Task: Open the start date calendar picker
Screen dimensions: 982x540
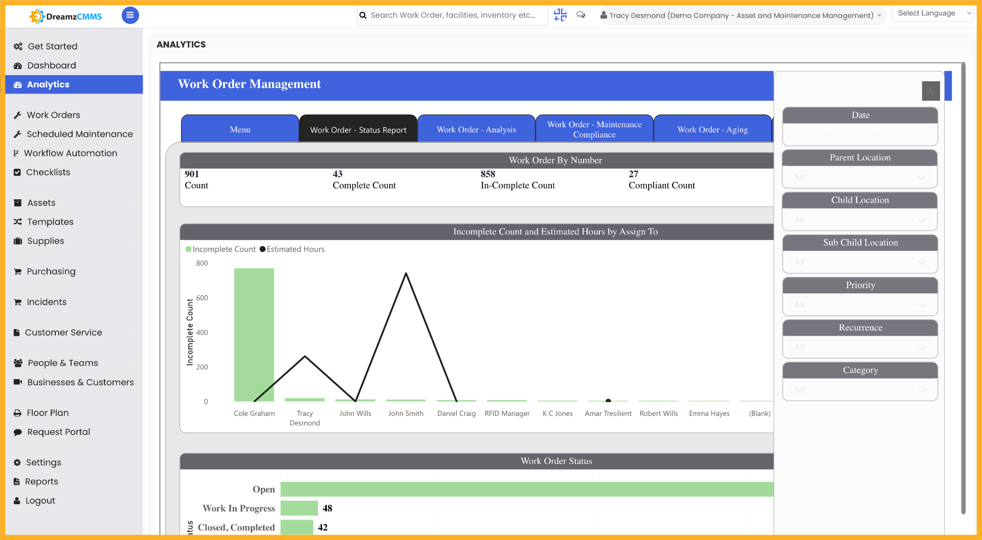Action: 851,135
